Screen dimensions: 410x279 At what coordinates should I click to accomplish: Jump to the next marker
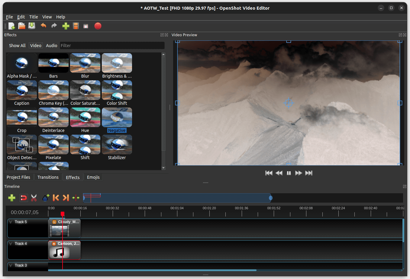point(66,198)
